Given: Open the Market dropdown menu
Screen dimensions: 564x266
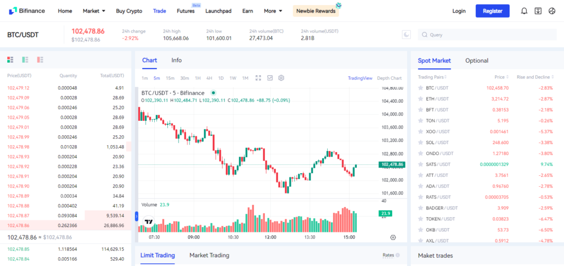Looking at the screenshot, I should [94, 11].
